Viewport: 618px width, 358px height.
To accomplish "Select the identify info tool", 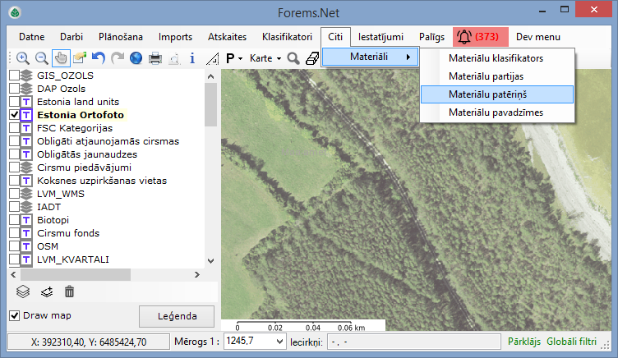I will point(192,58).
